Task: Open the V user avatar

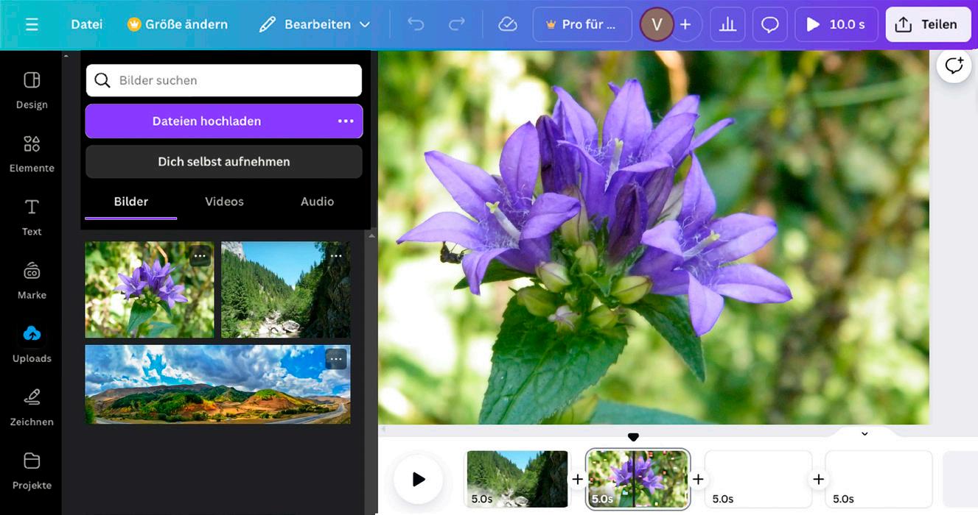Action: (x=656, y=24)
